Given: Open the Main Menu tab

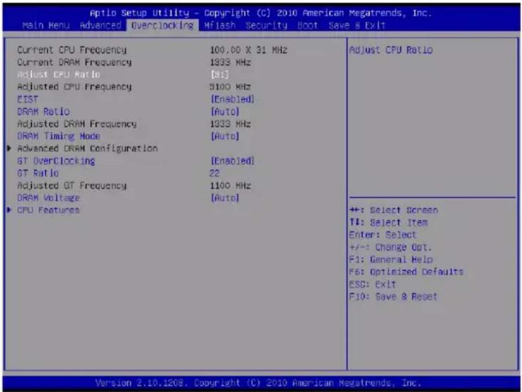Looking at the screenshot, I should click(46, 26).
